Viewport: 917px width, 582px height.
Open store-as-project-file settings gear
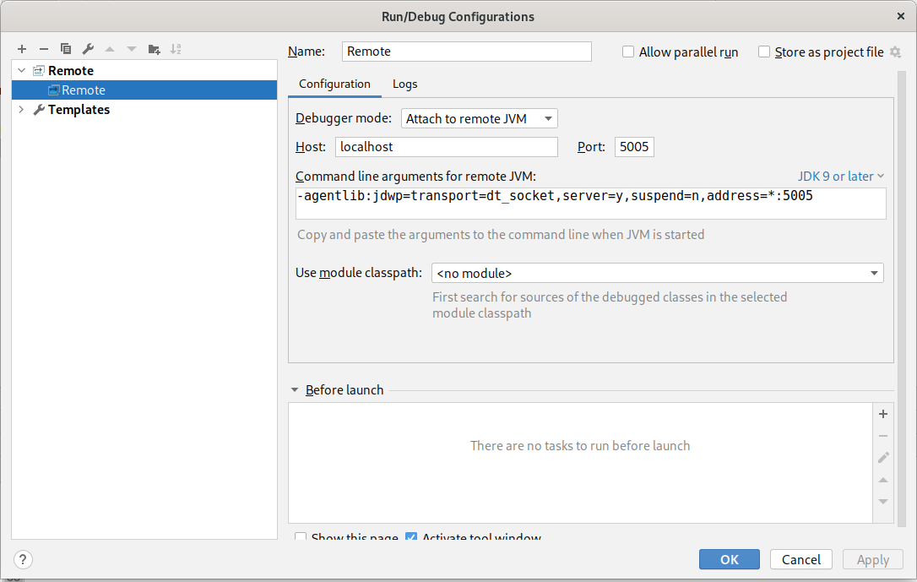coord(894,52)
